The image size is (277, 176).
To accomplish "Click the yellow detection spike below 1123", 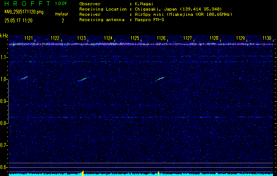I will click(83, 173).
